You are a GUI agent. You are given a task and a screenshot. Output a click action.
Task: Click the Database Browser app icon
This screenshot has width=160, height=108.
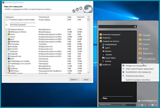(9, 29)
